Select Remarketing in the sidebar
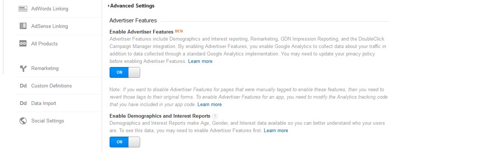486x153 pixels. [45, 68]
